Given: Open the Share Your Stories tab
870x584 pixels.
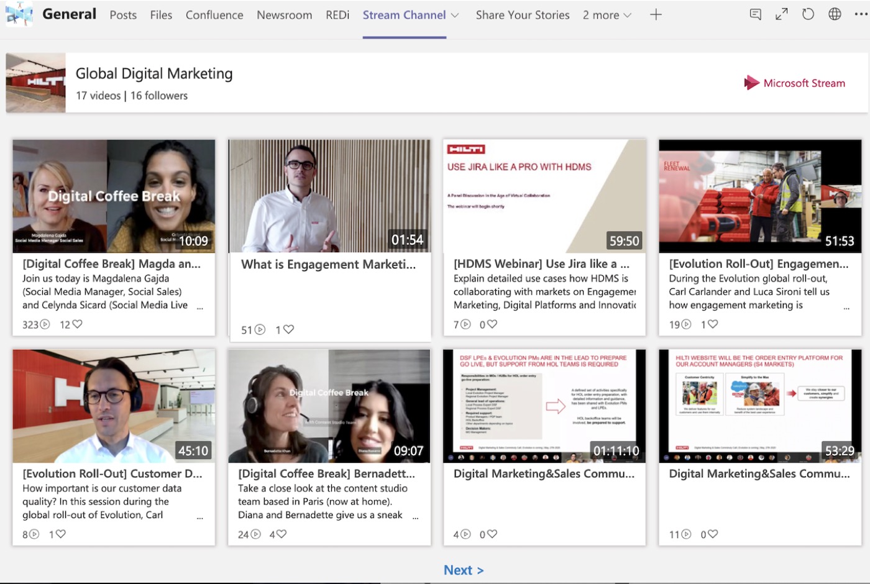Looking at the screenshot, I should click(523, 15).
